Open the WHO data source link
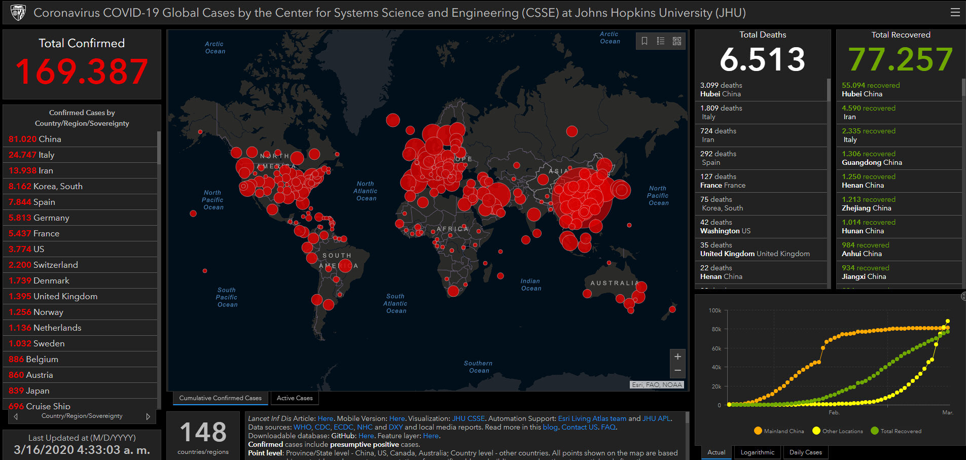Viewport: 966px width, 460px height. [302, 427]
